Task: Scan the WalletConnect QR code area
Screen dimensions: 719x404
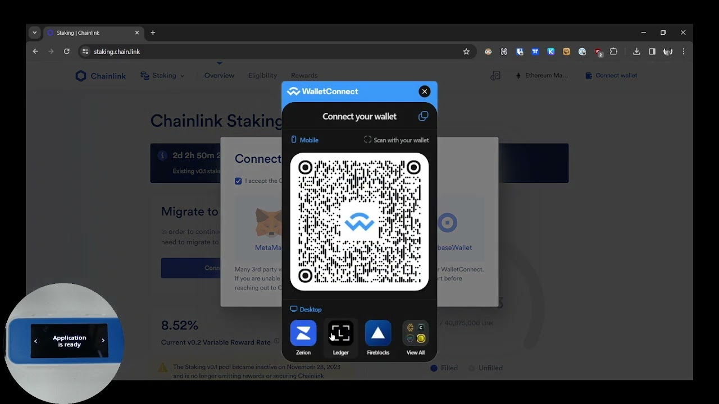Action: (x=359, y=221)
